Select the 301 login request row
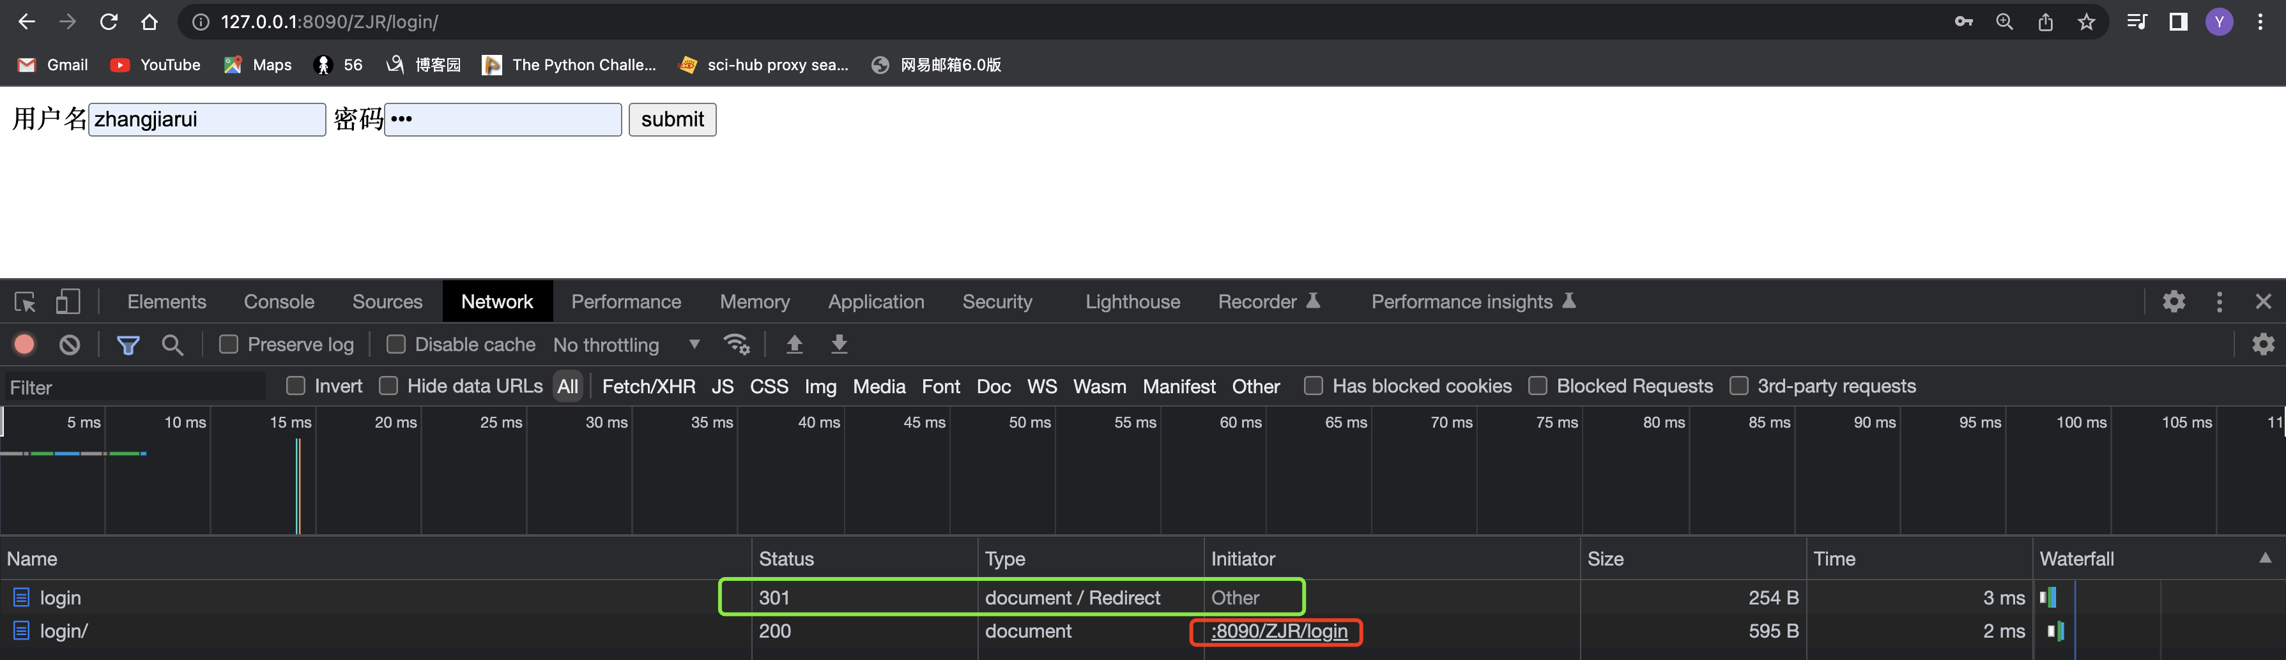 1143,598
